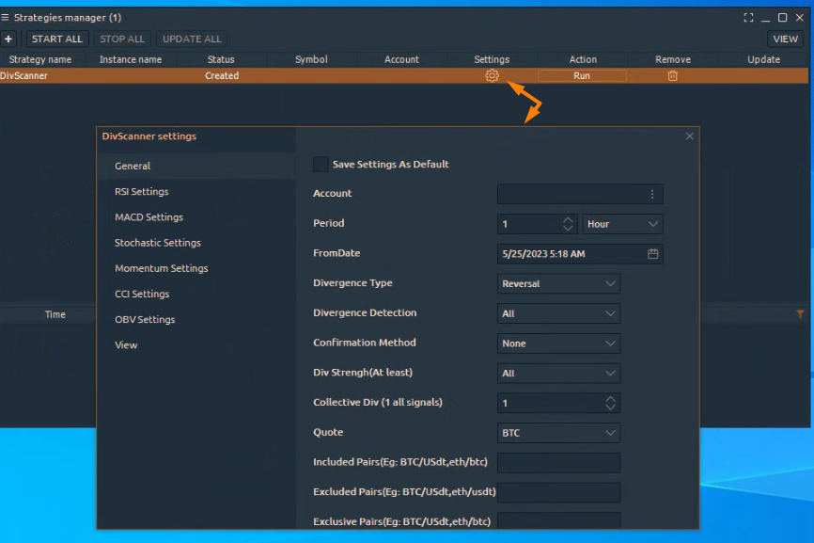The height and width of the screenshot is (543, 814).
Task: Open the DivScanner settings gear icon
Action: (x=492, y=75)
